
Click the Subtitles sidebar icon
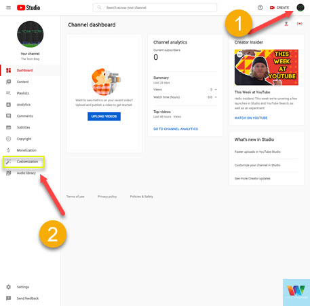pos(8,127)
